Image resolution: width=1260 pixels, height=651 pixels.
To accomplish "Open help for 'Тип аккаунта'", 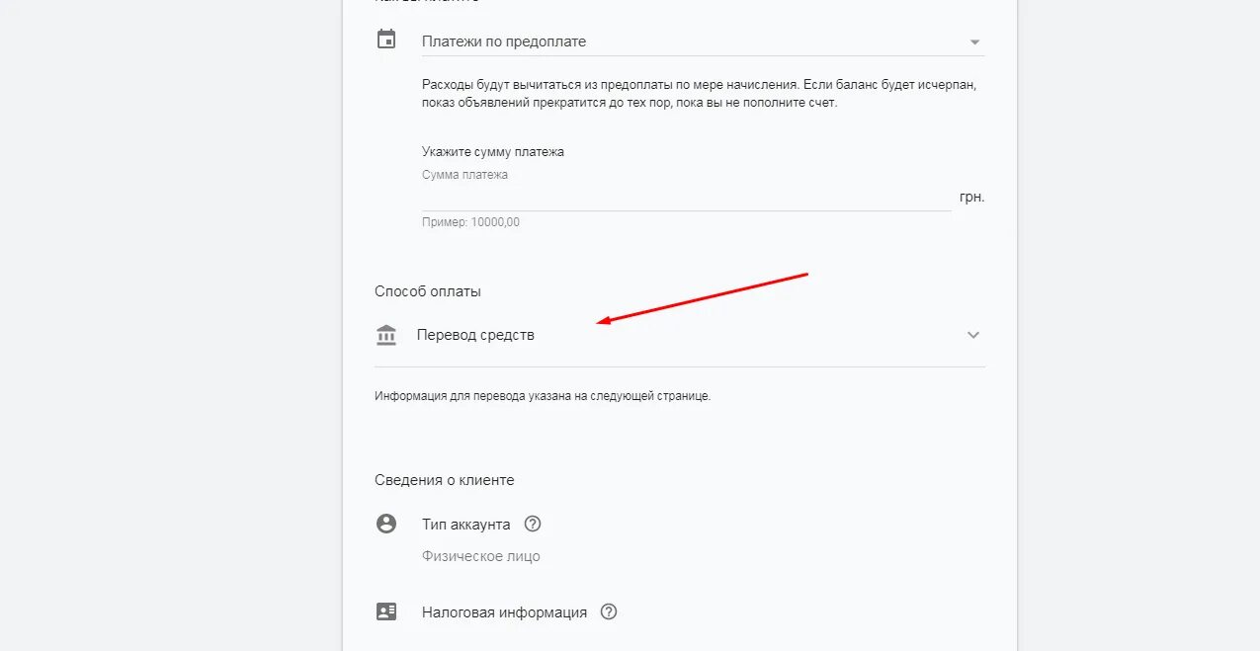I will (533, 524).
